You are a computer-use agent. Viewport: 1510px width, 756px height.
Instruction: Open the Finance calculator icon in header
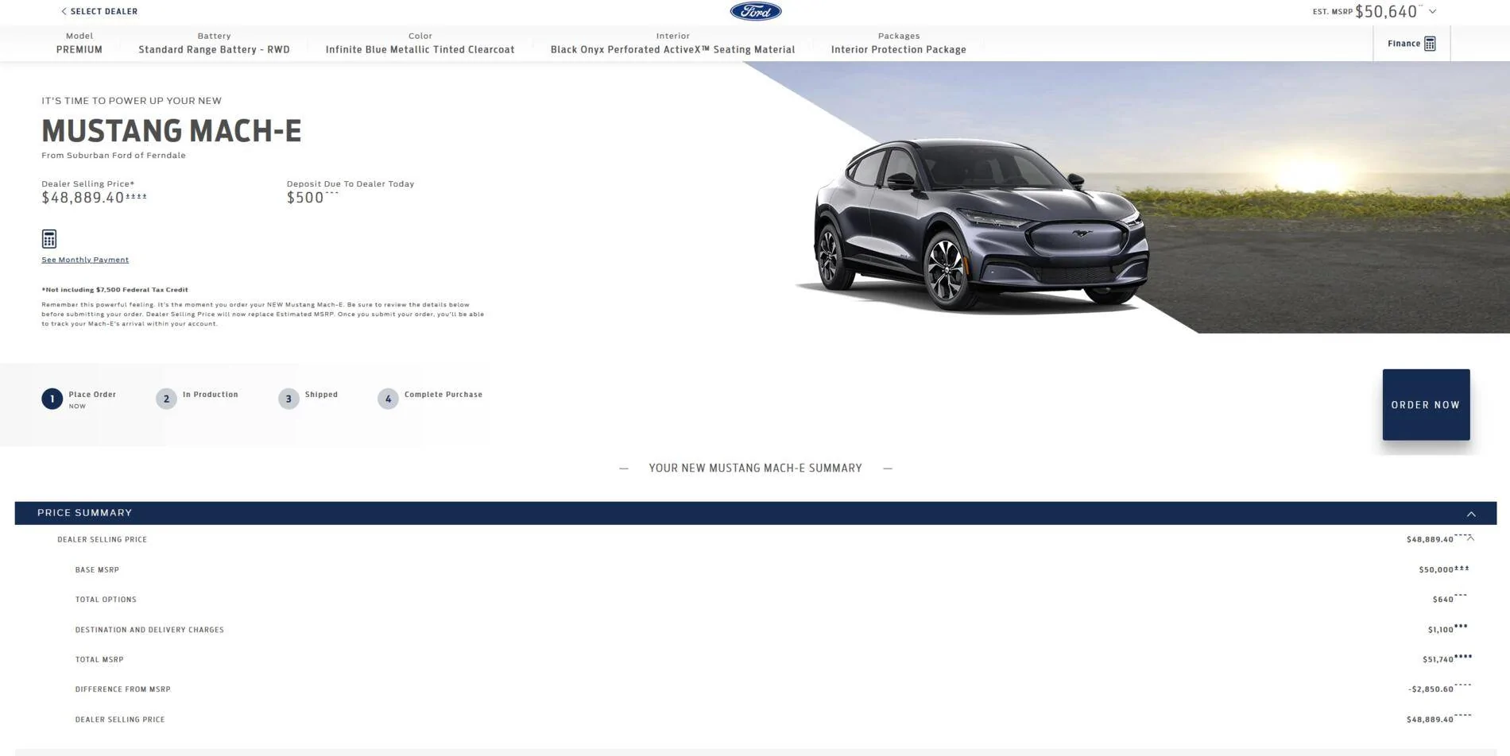(x=1430, y=44)
